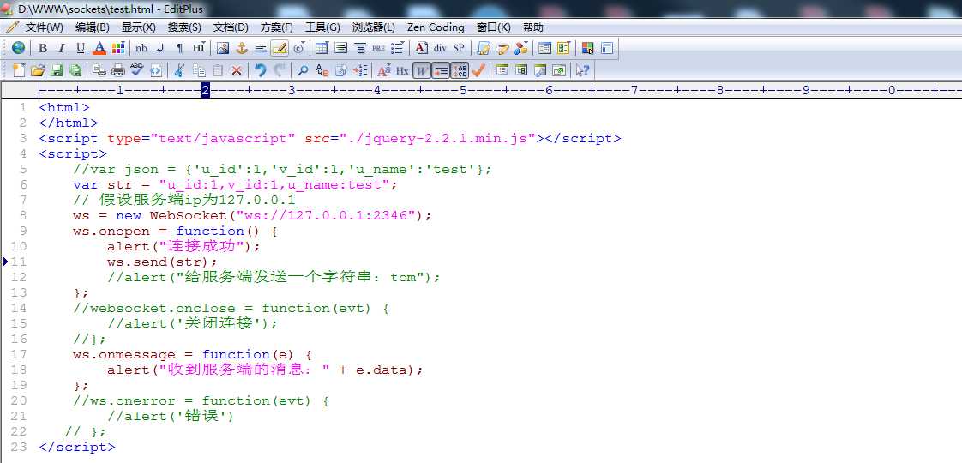This screenshot has height=463, width=962.
Task: Expand special character © dropdown
Action: click(298, 49)
